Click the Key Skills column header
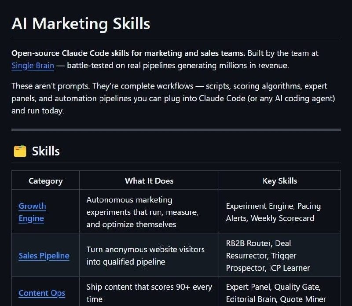Viewport: 352px width, 306px height. pos(280,181)
